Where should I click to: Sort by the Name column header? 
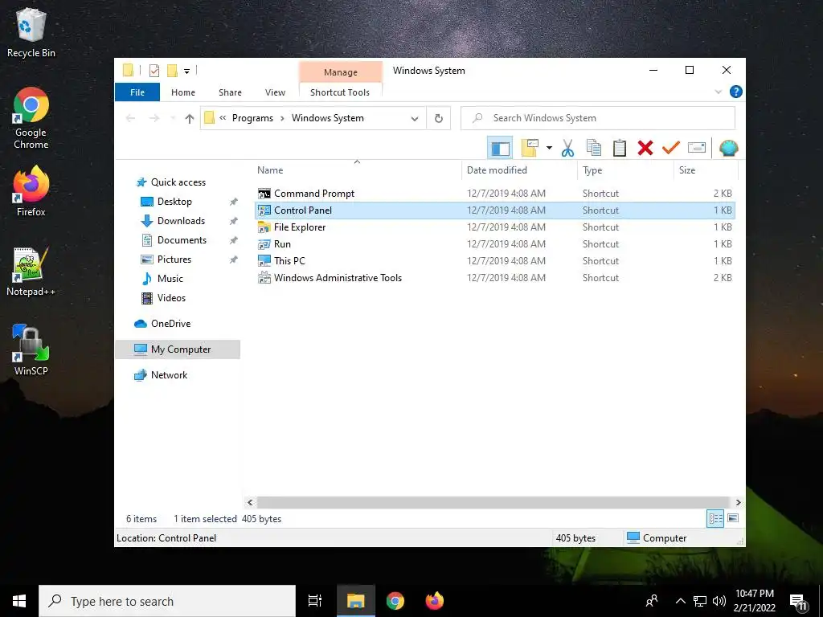point(270,170)
